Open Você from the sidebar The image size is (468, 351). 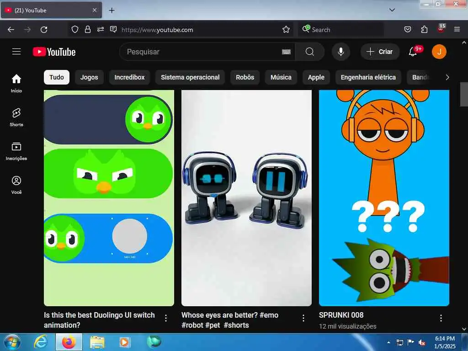point(16,185)
